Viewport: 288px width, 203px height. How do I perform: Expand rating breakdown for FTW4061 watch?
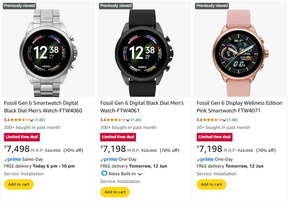click(128, 120)
